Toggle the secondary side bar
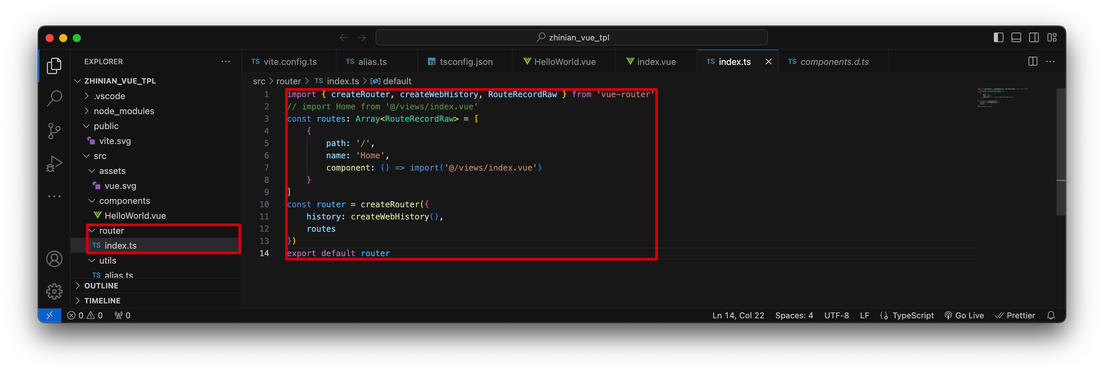This screenshot has height=373, width=1104. (x=1034, y=38)
